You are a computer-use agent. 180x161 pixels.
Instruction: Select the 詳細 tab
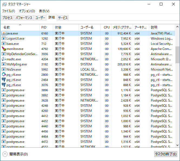52,17
